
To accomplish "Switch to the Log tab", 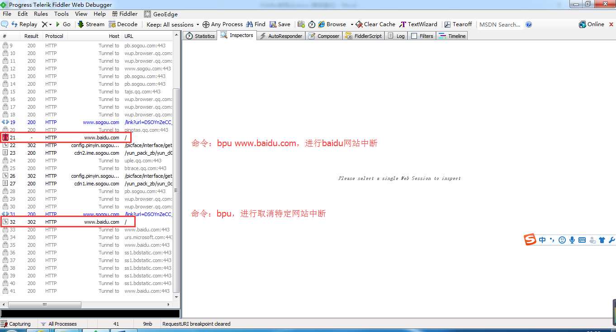I will (x=396, y=36).
